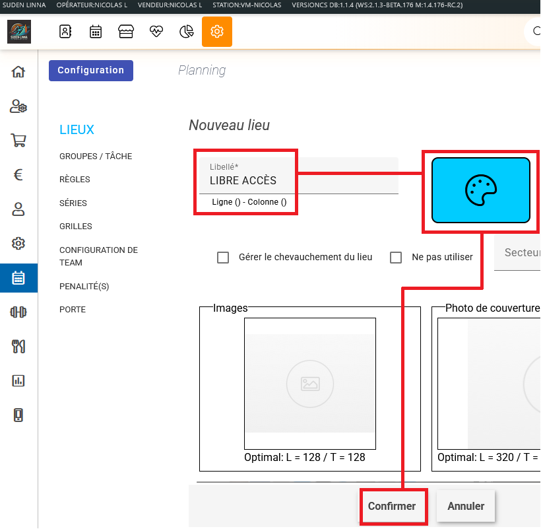
Task: Click the Annuler button
Action: (466, 507)
